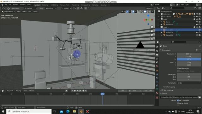
Task: Jump to timeline end frame button
Action: point(86,91)
